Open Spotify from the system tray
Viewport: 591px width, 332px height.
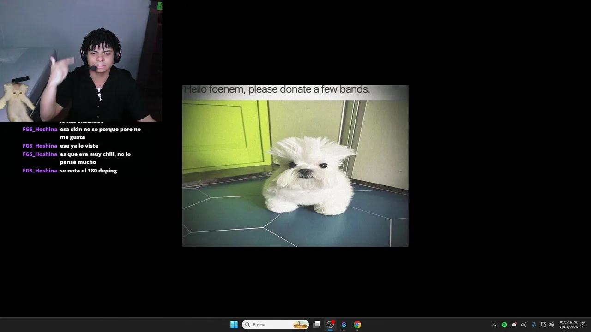(x=504, y=325)
